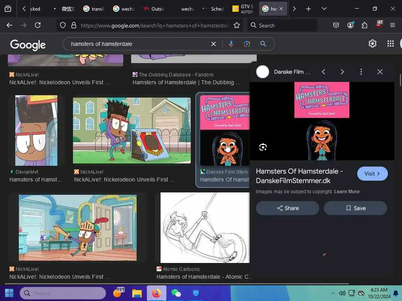Show previous image in preview panel
Viewport: 402px width, 301px height.
pyautogui.click(x=323, y=72)
